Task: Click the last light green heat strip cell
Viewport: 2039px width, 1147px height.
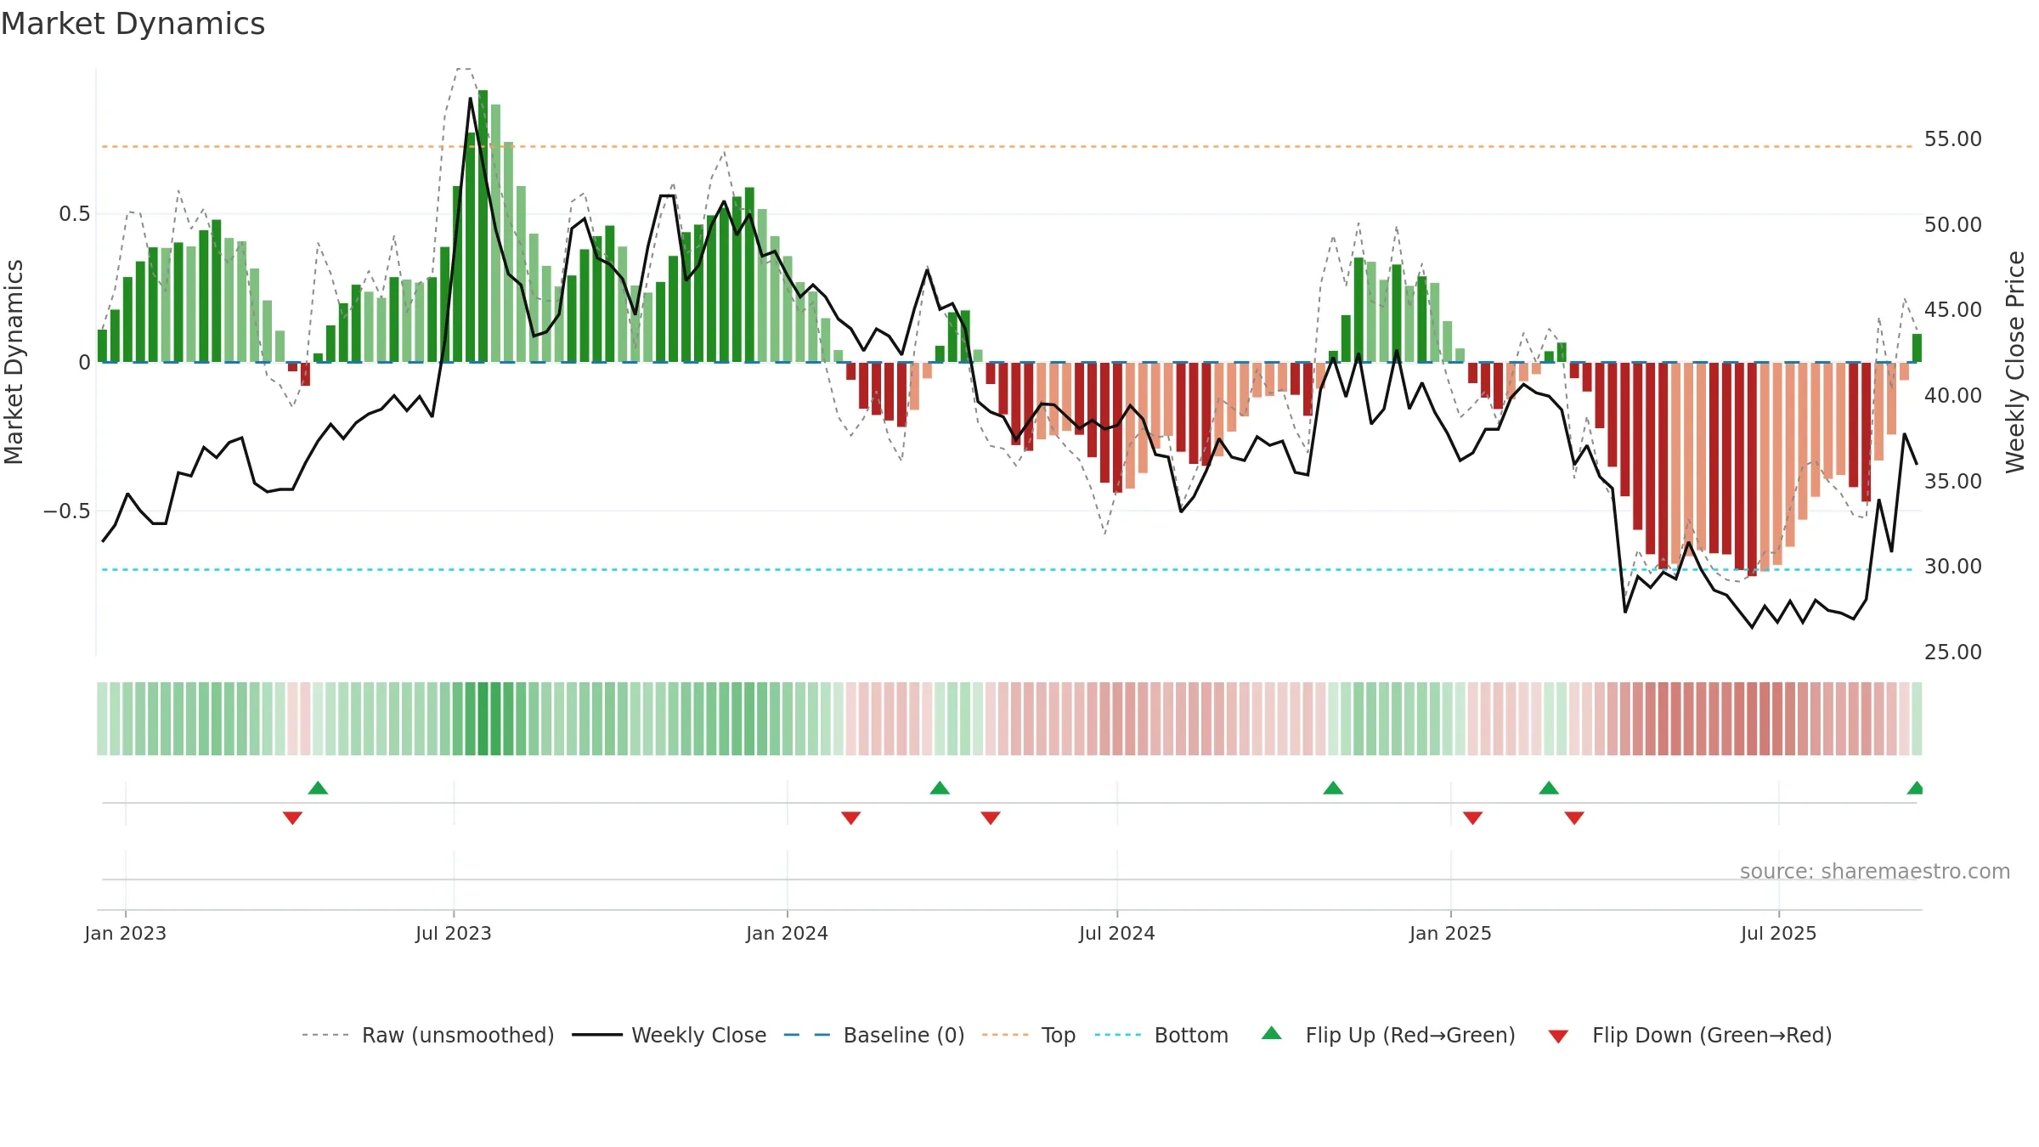Action: click(1917, 719)
